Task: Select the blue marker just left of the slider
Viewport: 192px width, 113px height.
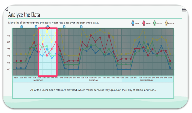Action: pos(36,26)
